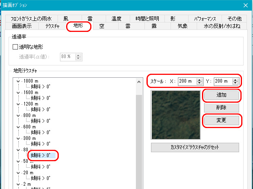Select 傾斜 > 0° under 600 m

click(x=40, y=133)
